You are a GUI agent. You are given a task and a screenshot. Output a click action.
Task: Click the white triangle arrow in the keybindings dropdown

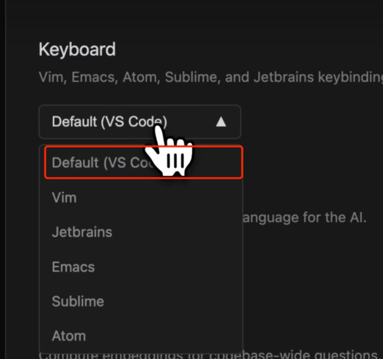(x=221, y=122)
